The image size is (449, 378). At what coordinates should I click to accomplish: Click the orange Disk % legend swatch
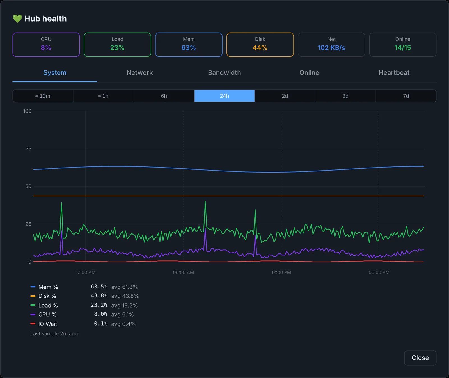33,296
